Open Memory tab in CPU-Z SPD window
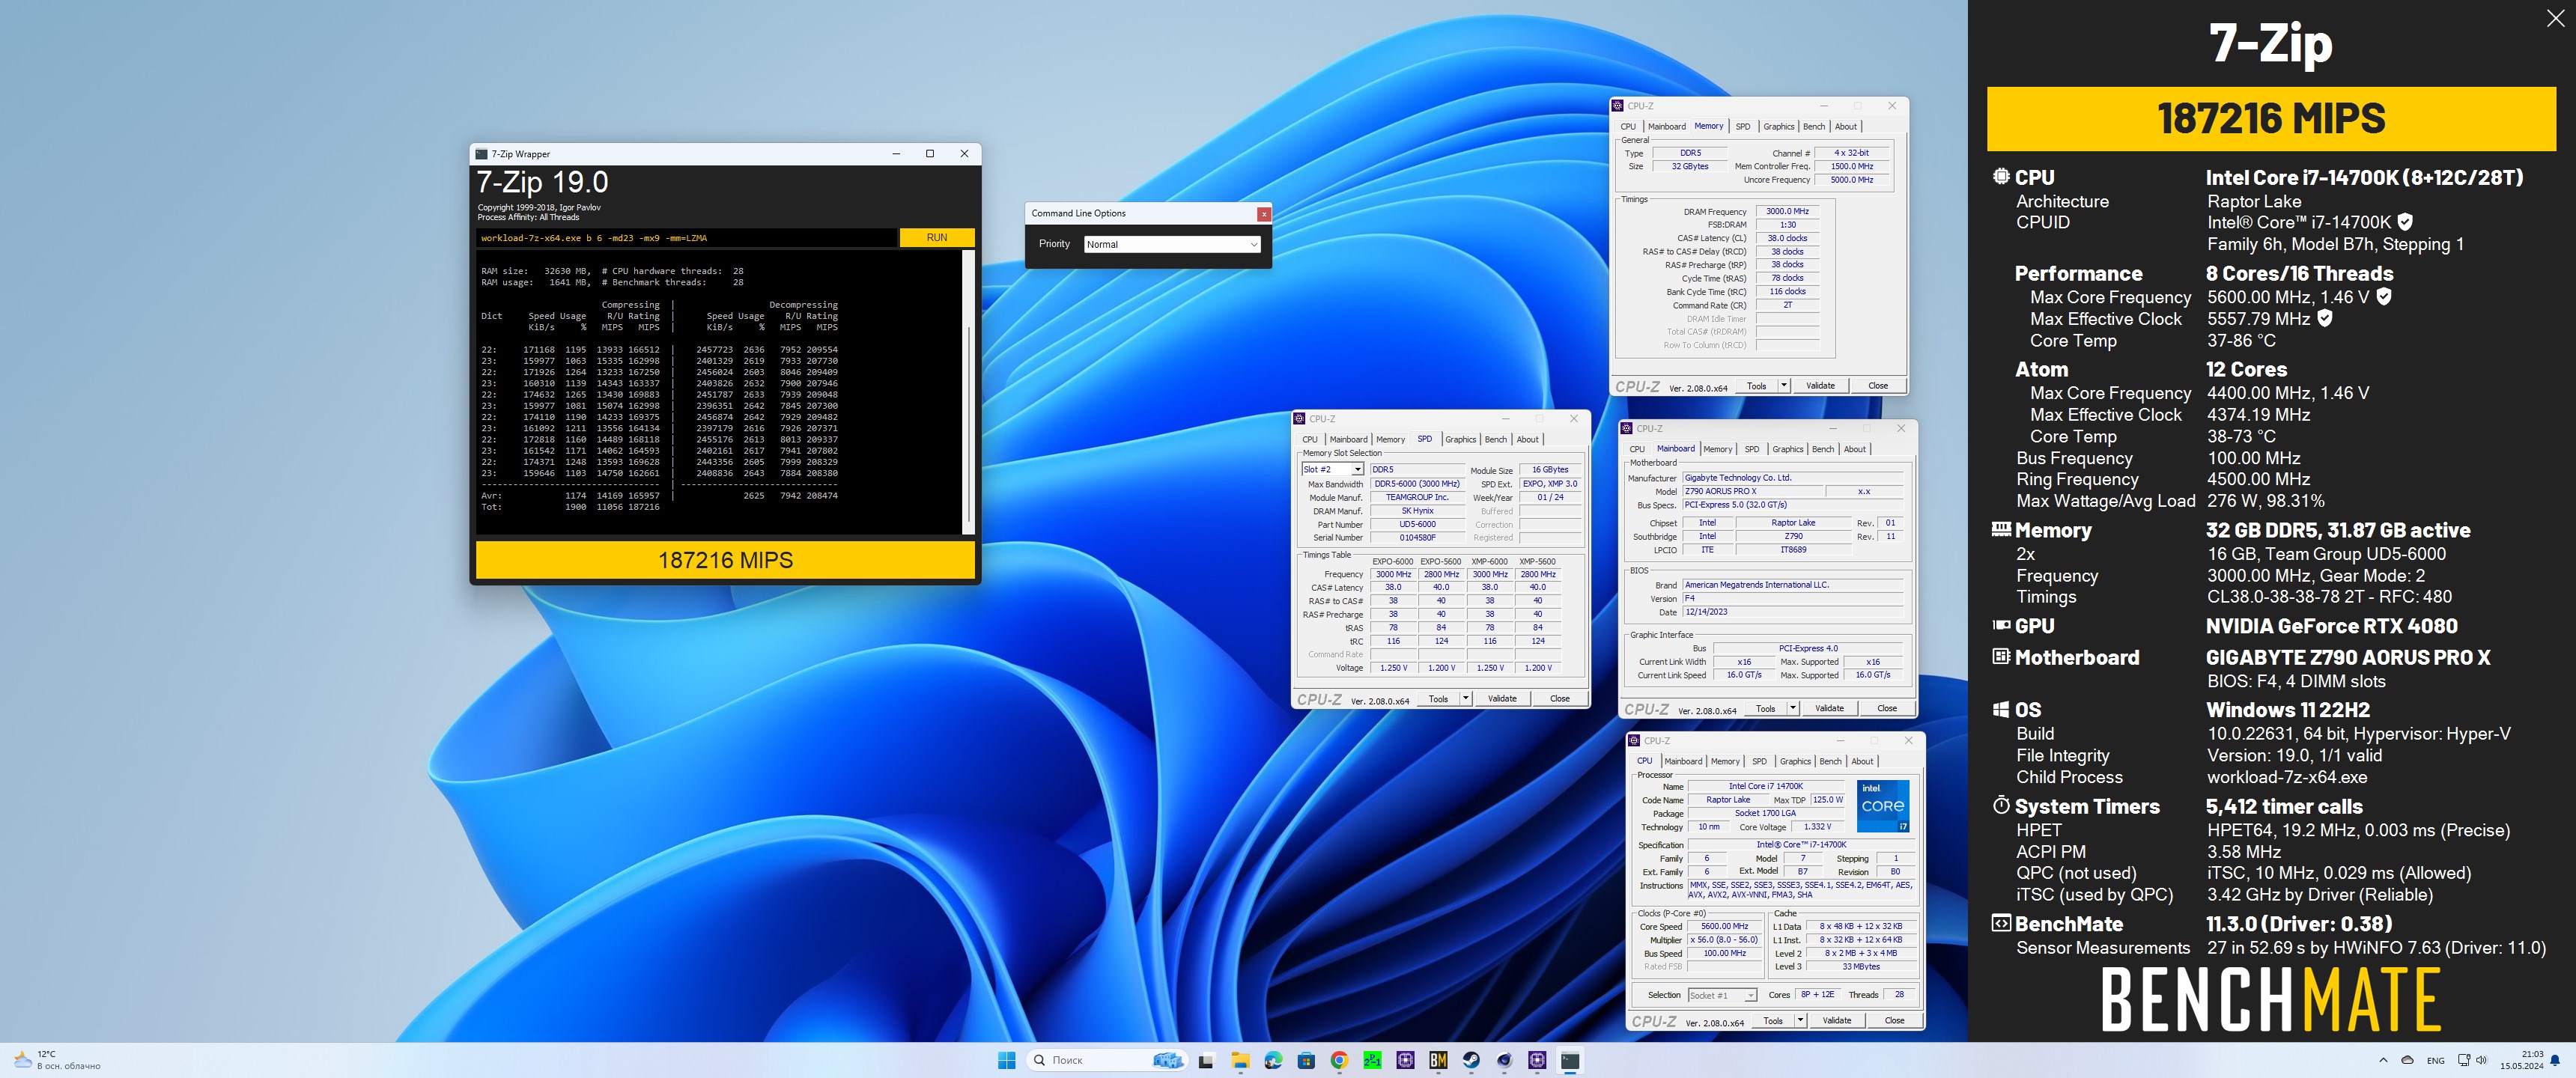The height and width of the screenshot is (1078, 2576). (1390, 440)
